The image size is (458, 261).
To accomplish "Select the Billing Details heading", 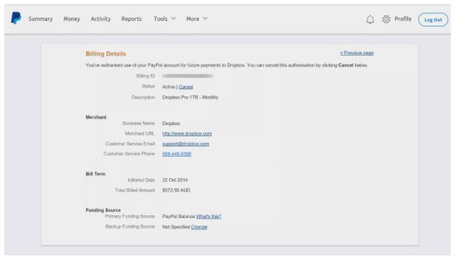I will click(x=106, y=54).
